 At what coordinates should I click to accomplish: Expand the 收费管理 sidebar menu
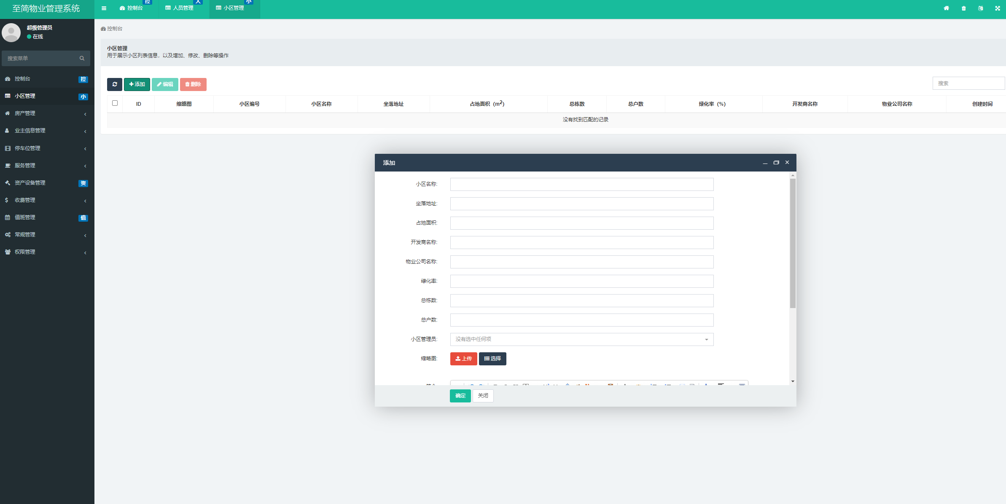47,200
